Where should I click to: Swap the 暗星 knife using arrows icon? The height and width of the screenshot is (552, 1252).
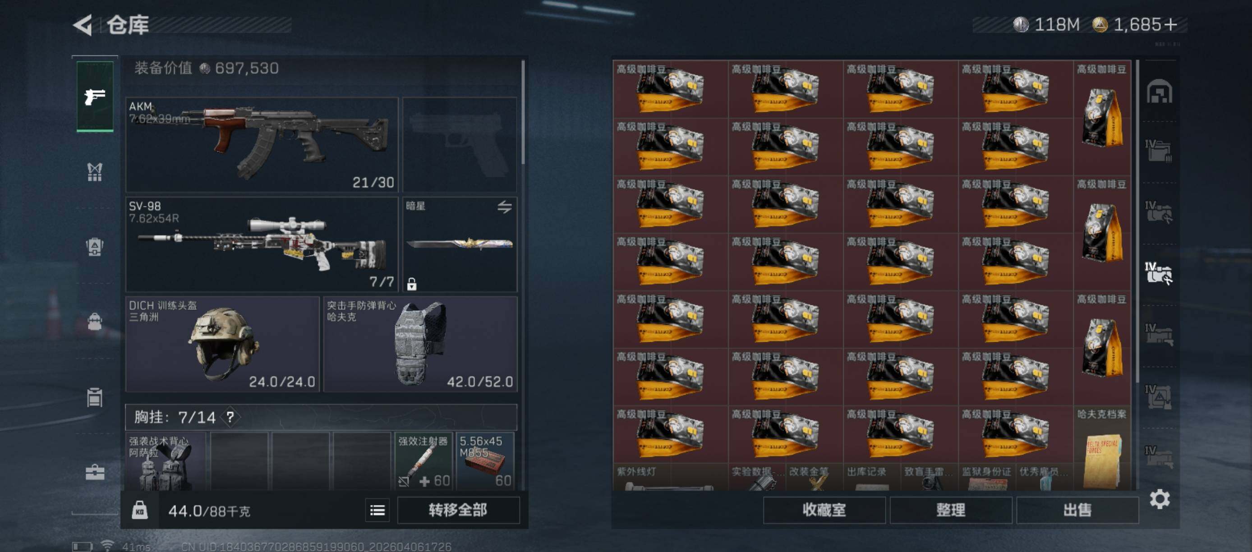(x=505, y=207)
